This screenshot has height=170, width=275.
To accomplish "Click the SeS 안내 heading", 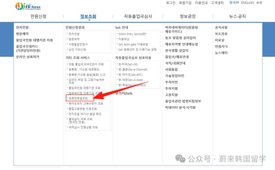I will point(121,28).
